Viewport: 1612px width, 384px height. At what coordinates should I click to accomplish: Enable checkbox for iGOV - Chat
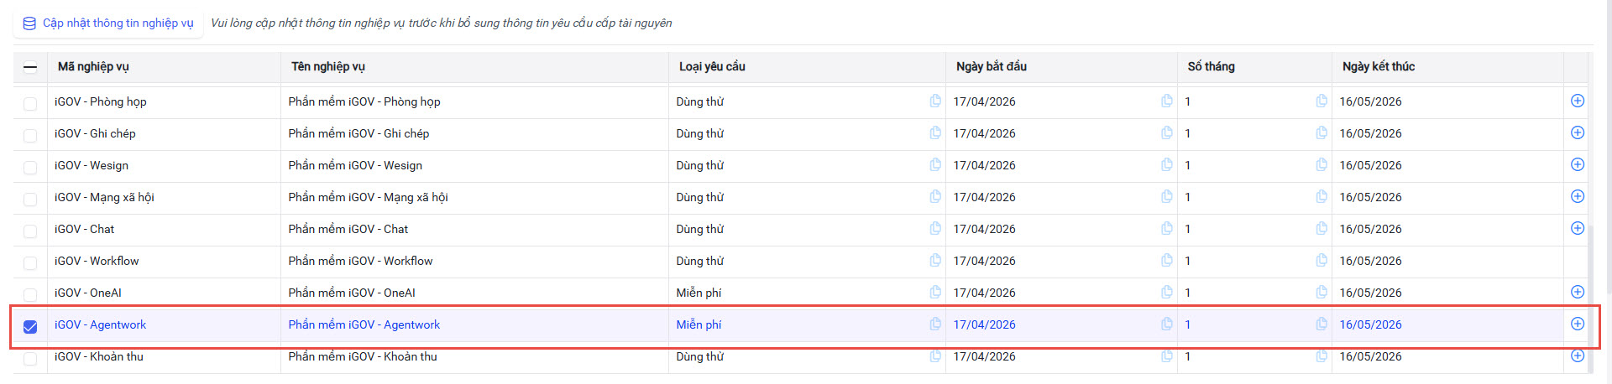click(x=30, y=231)
